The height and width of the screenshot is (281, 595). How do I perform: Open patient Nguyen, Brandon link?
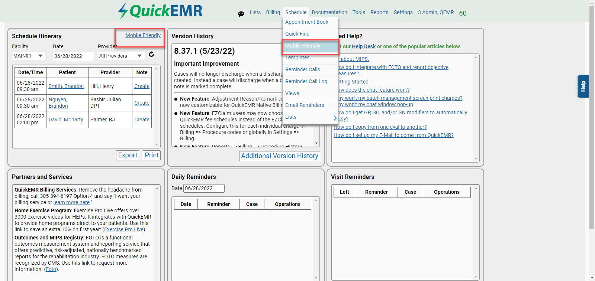coord(58,103)
